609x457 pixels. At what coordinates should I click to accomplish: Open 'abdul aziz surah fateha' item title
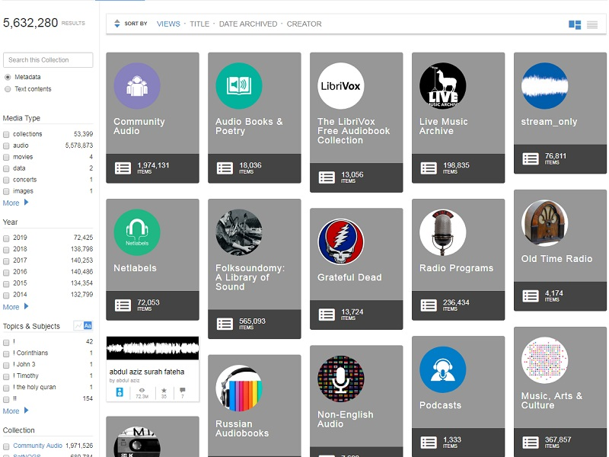pos(147,372)
